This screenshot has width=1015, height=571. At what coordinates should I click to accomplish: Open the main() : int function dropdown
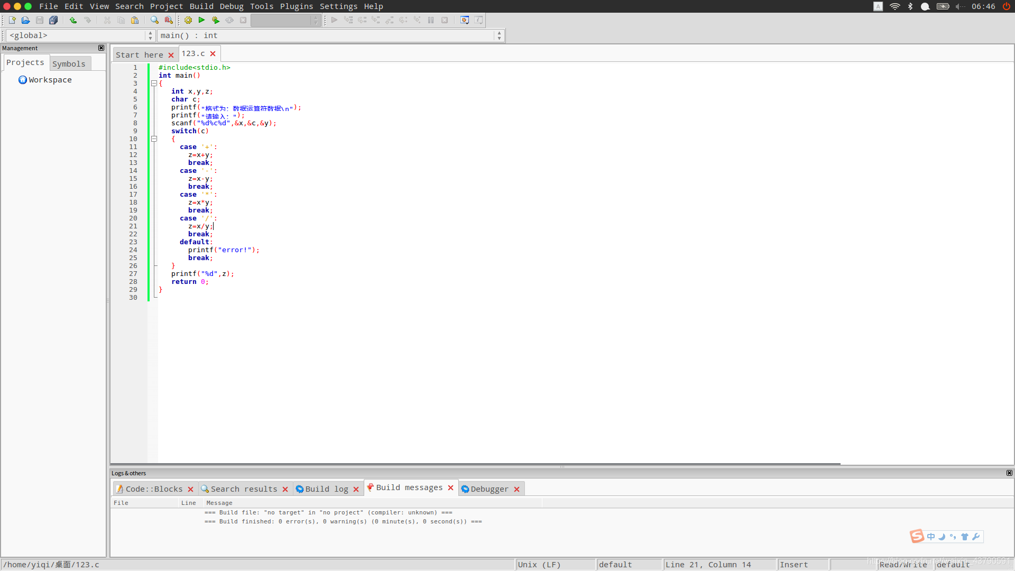click(x=330, y=35)
